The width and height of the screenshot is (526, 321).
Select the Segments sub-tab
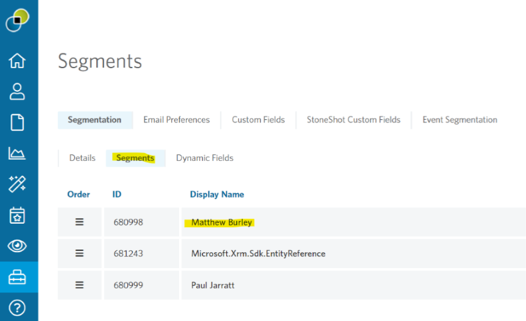135,158
